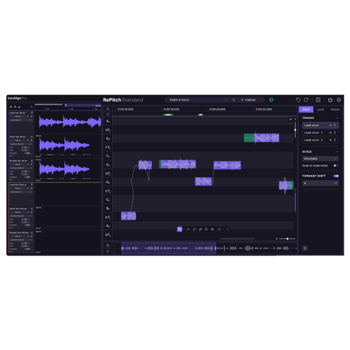Click the loop icon below the lock

coord(108,114)
